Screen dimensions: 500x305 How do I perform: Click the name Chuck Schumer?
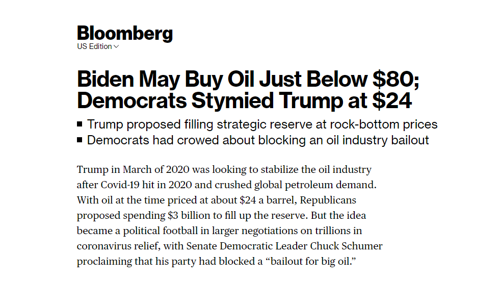click(346, 246)
